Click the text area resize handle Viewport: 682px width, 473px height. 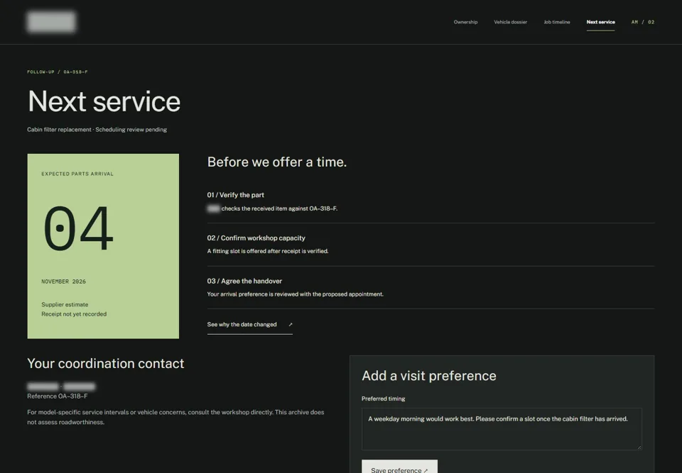click(x=639, y=447)
